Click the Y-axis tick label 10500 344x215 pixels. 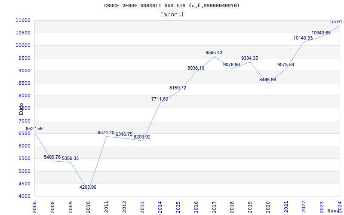pos(23,33)
